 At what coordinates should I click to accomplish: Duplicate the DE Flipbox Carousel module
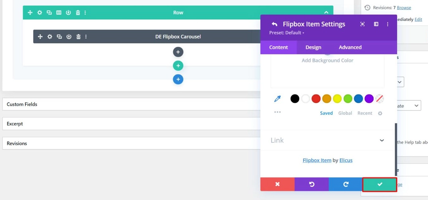pyautogui.click(x=59, y=37)
